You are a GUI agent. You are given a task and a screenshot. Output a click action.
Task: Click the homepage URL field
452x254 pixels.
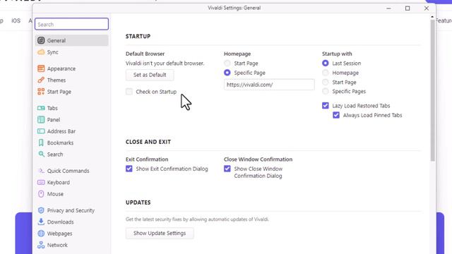(269, 85)
